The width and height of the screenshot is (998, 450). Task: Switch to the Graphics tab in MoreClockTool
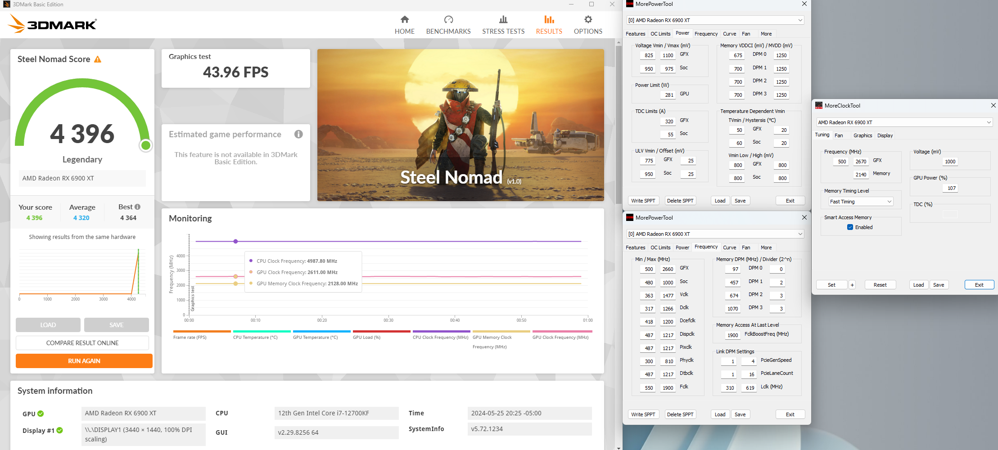863,135
